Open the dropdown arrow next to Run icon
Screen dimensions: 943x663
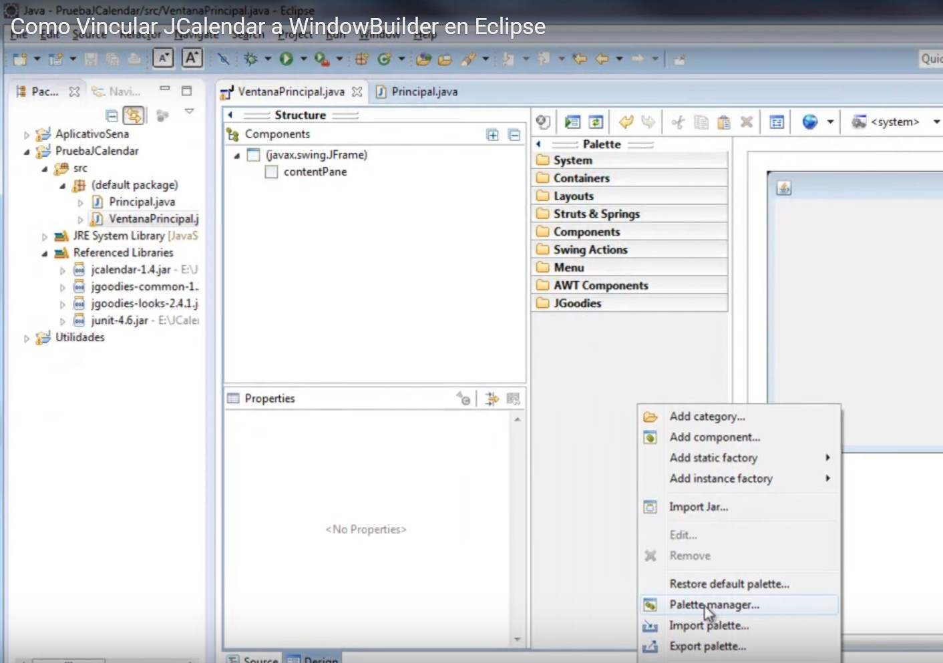click(x=303, y=59)
